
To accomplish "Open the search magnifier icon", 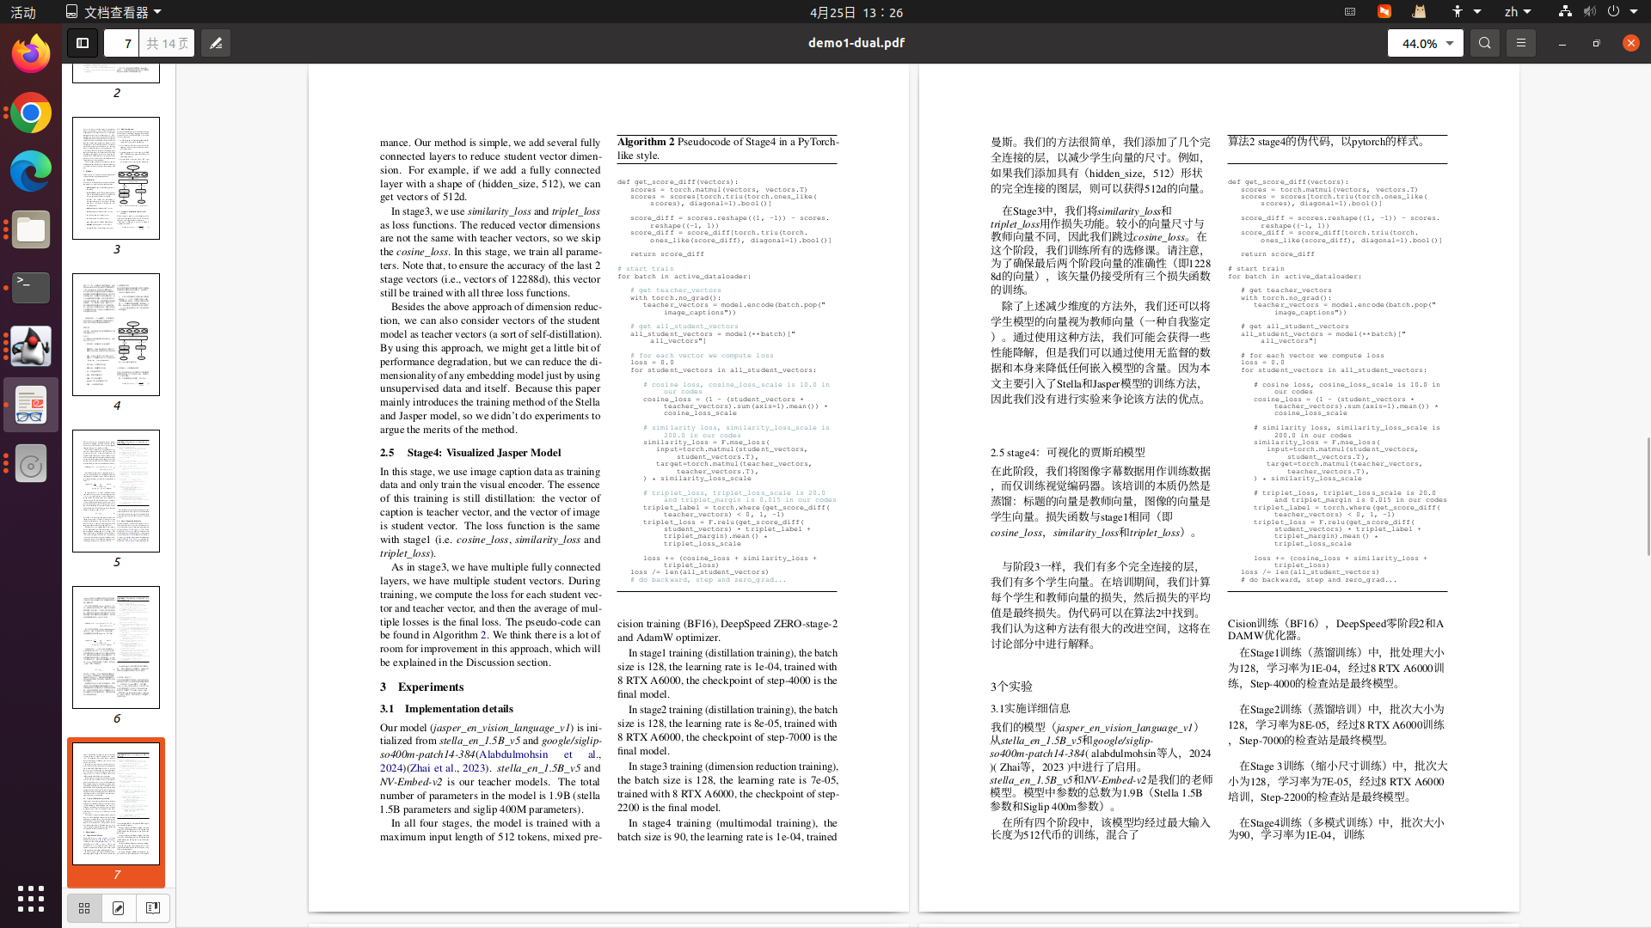I will tap(1484, 43).
